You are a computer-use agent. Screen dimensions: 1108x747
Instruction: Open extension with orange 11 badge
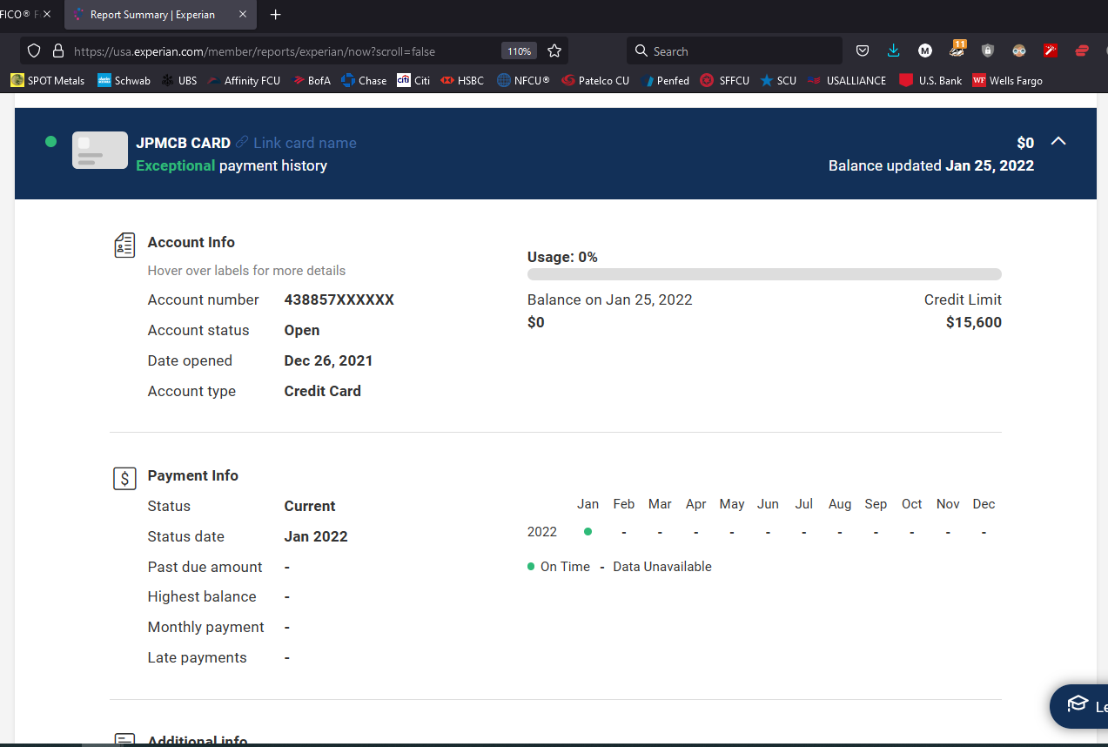tap(957, 50)
